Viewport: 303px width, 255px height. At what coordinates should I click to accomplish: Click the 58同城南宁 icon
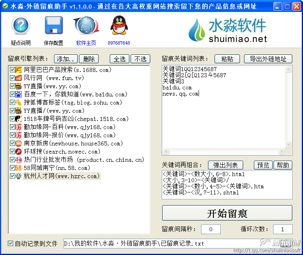coord(18,168)
